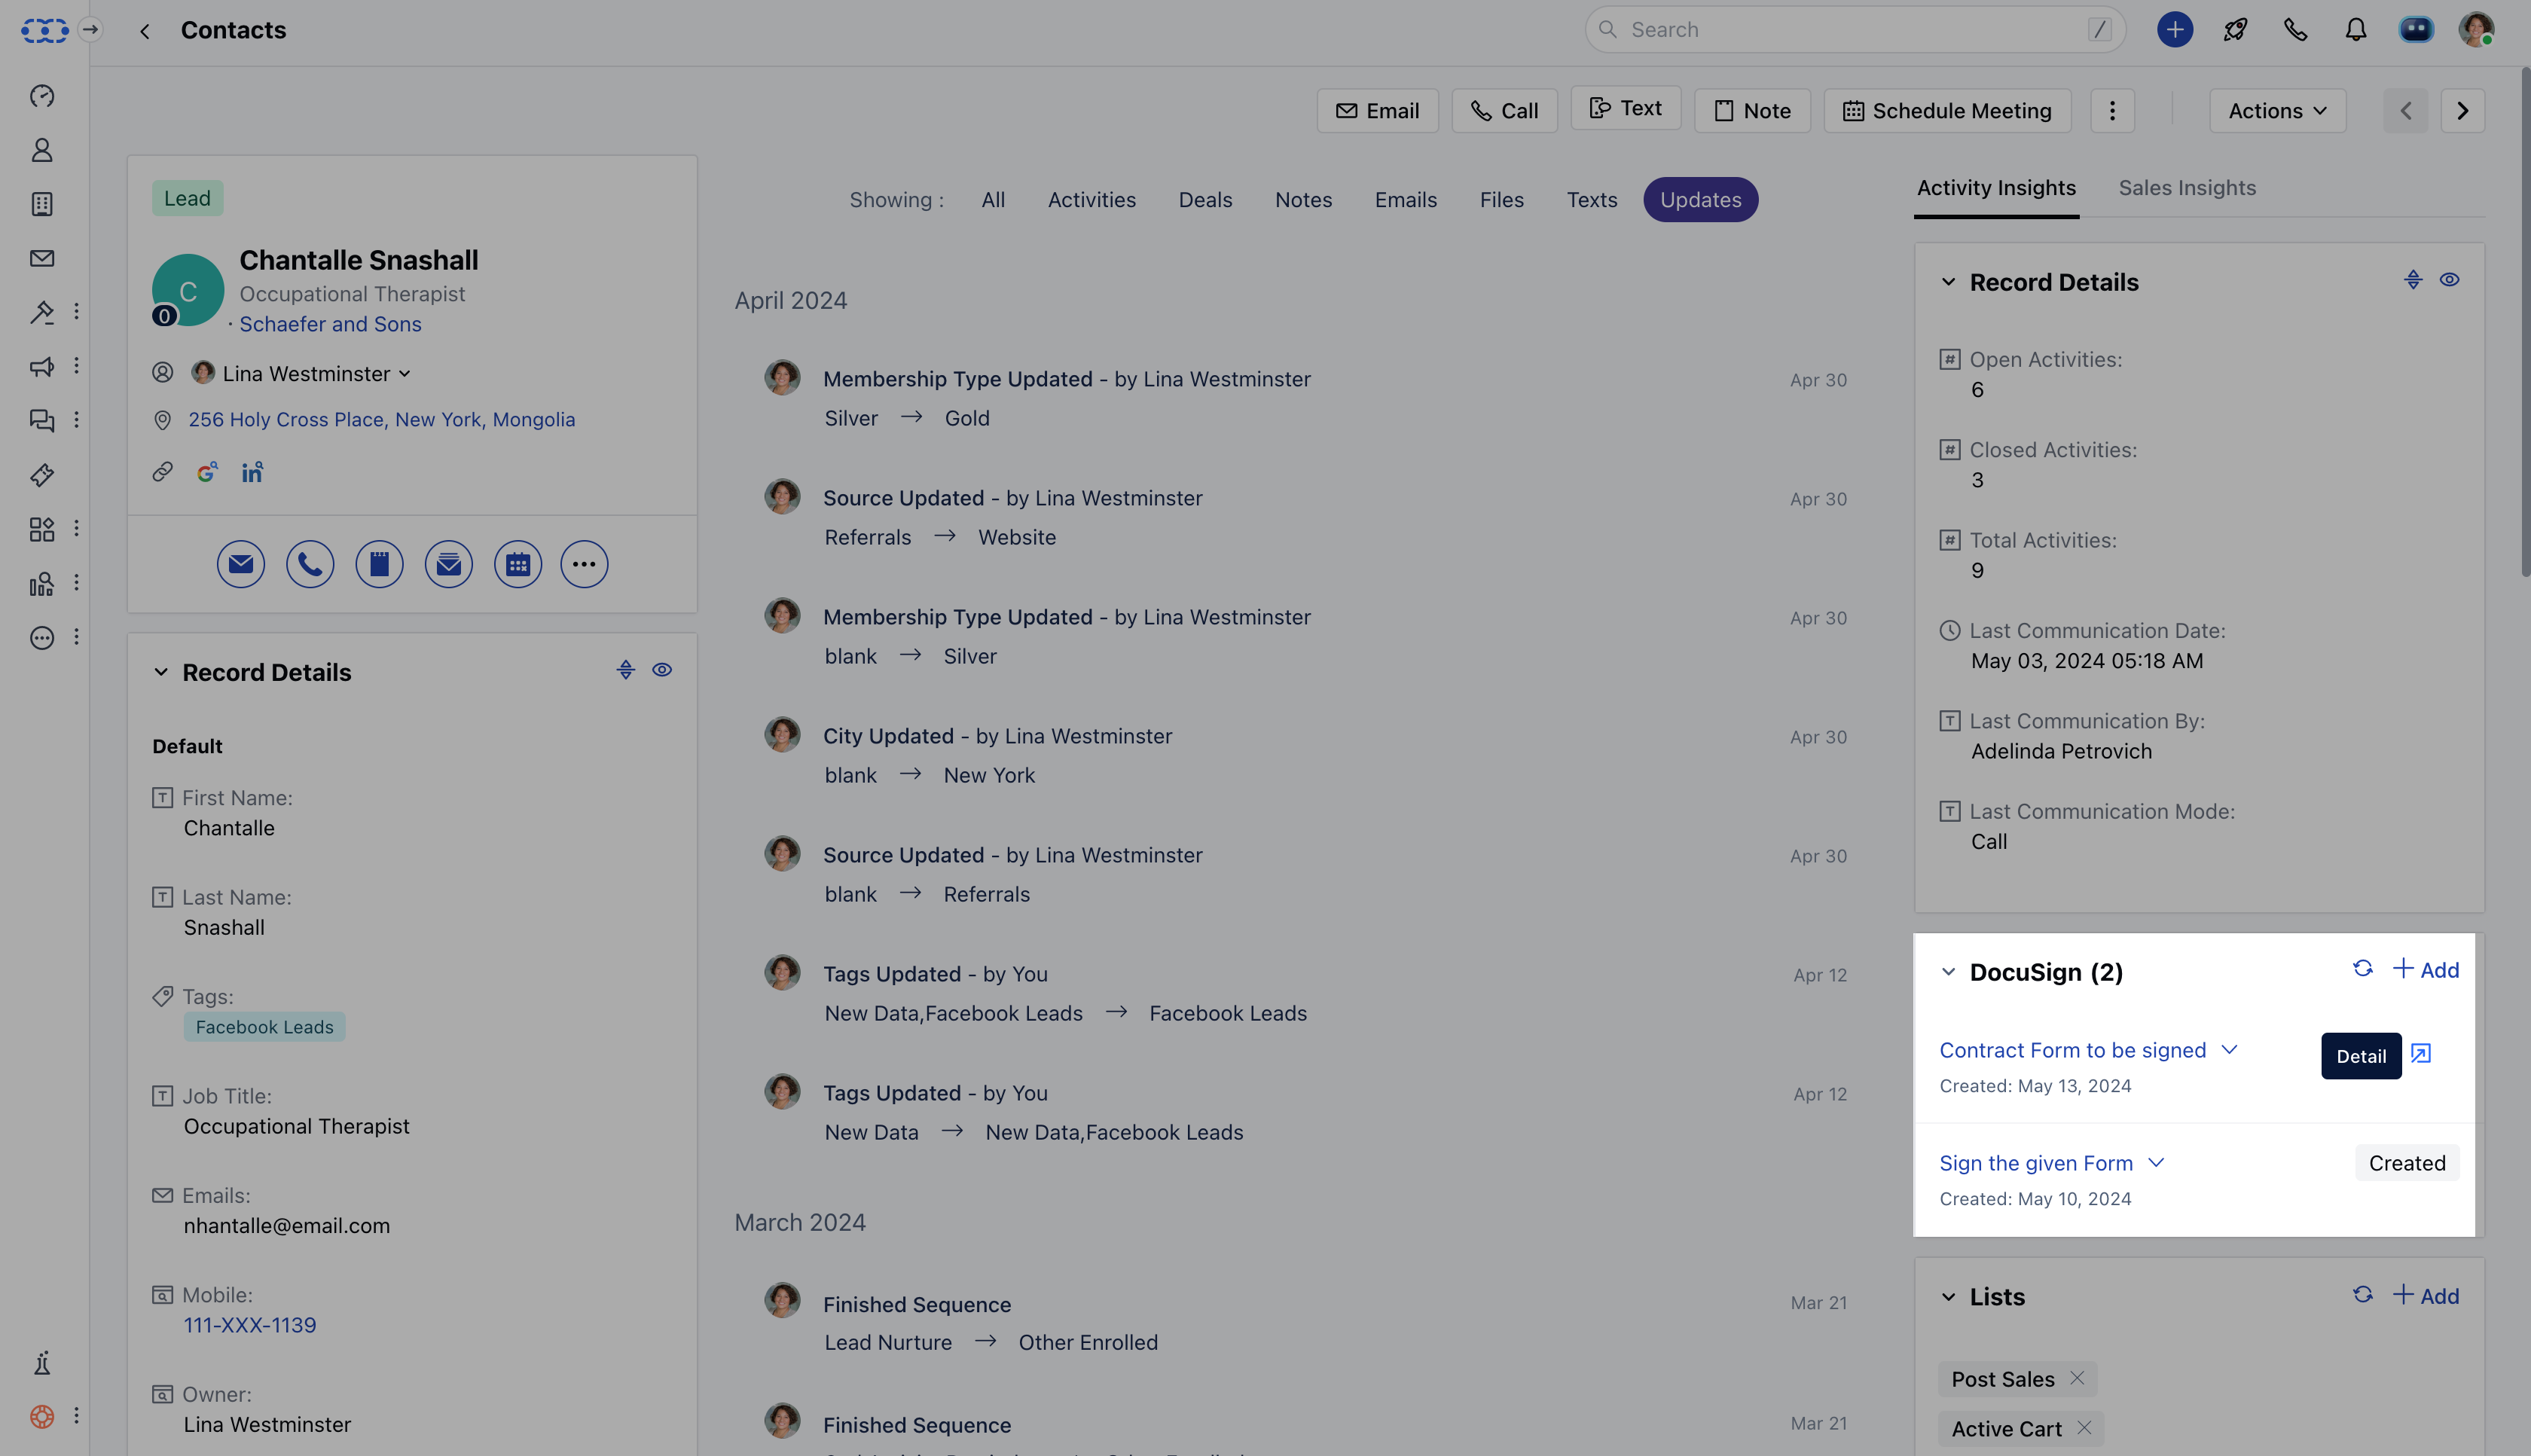
Task: Expand the Actions dropdown
Action: click(2277, 110)
